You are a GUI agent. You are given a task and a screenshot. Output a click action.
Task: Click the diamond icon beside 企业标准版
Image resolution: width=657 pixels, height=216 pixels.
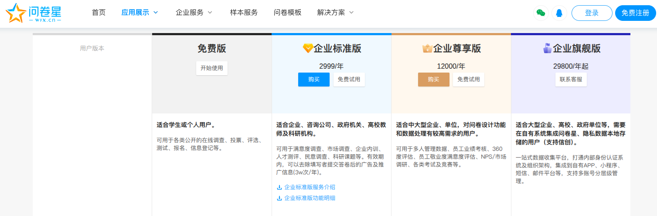point(308,48)
